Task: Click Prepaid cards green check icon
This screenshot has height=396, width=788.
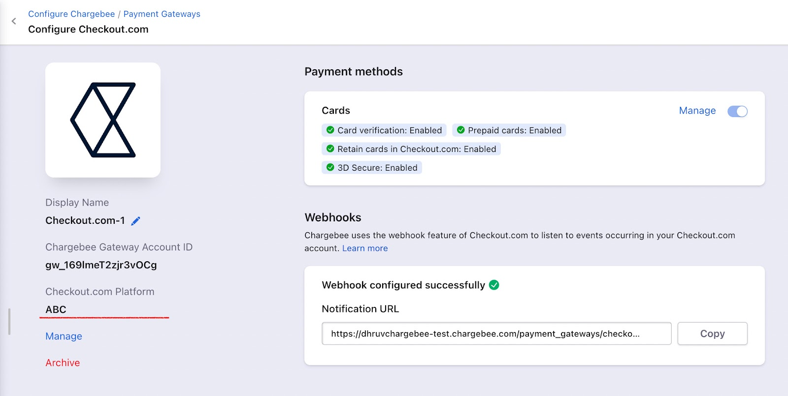Action: [461, 130]
